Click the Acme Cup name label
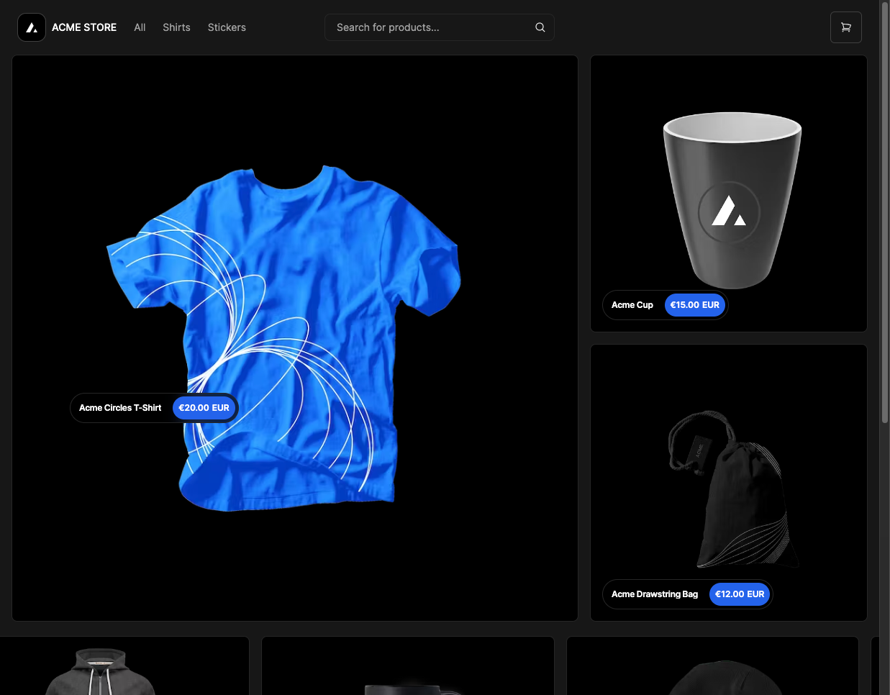 coord(632,304)
